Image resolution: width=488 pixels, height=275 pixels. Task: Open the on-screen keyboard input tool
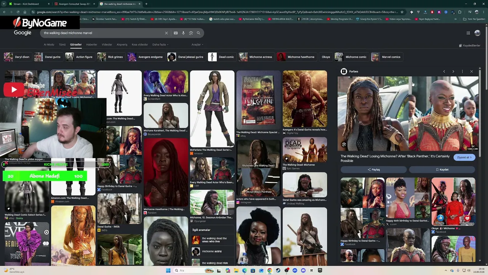click(176, 33)
